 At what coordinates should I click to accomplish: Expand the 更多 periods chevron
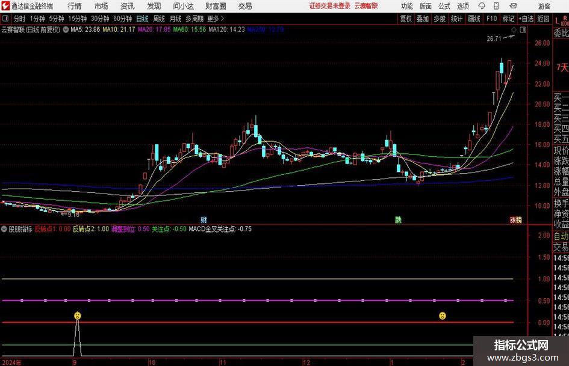(x=216, y=19)
